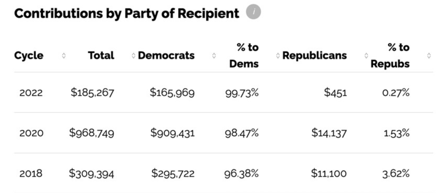Click sort arrows right of Total header
The image size is (448, 193).
pos(133,56)
